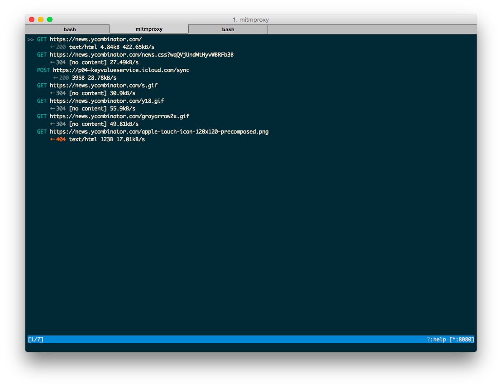Switch to the rightmost bash tab

[x=228, y=29]
